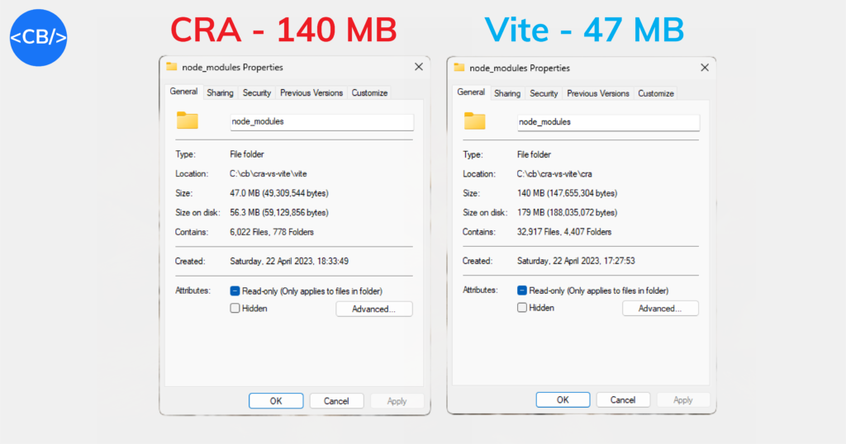Close the left node_modules Properties dialog
Image resolution: width=846 pixels, height=444 pixels.
pos(419,67)
